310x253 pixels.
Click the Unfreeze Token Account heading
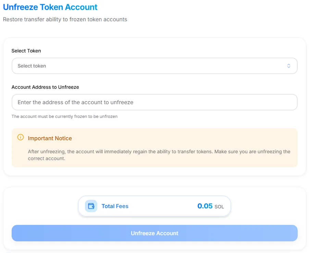tap(50, 7)
